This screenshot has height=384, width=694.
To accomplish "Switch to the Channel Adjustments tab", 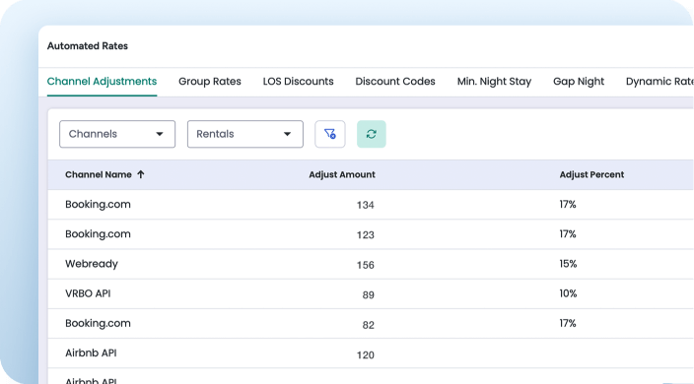I will tap(102, 82).
